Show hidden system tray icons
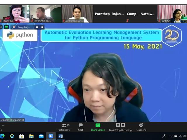The image size is (187, 140). point(171,136)
